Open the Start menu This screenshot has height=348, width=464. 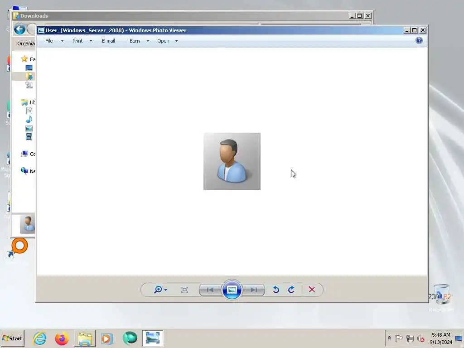point(12,338)
